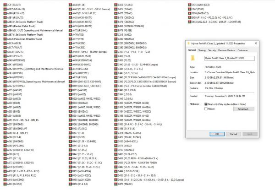Viewport: 275px width, 190px height.
Task: Click PDF icon for D135 (WB40-60XL)
Action: tap(116, 141)
